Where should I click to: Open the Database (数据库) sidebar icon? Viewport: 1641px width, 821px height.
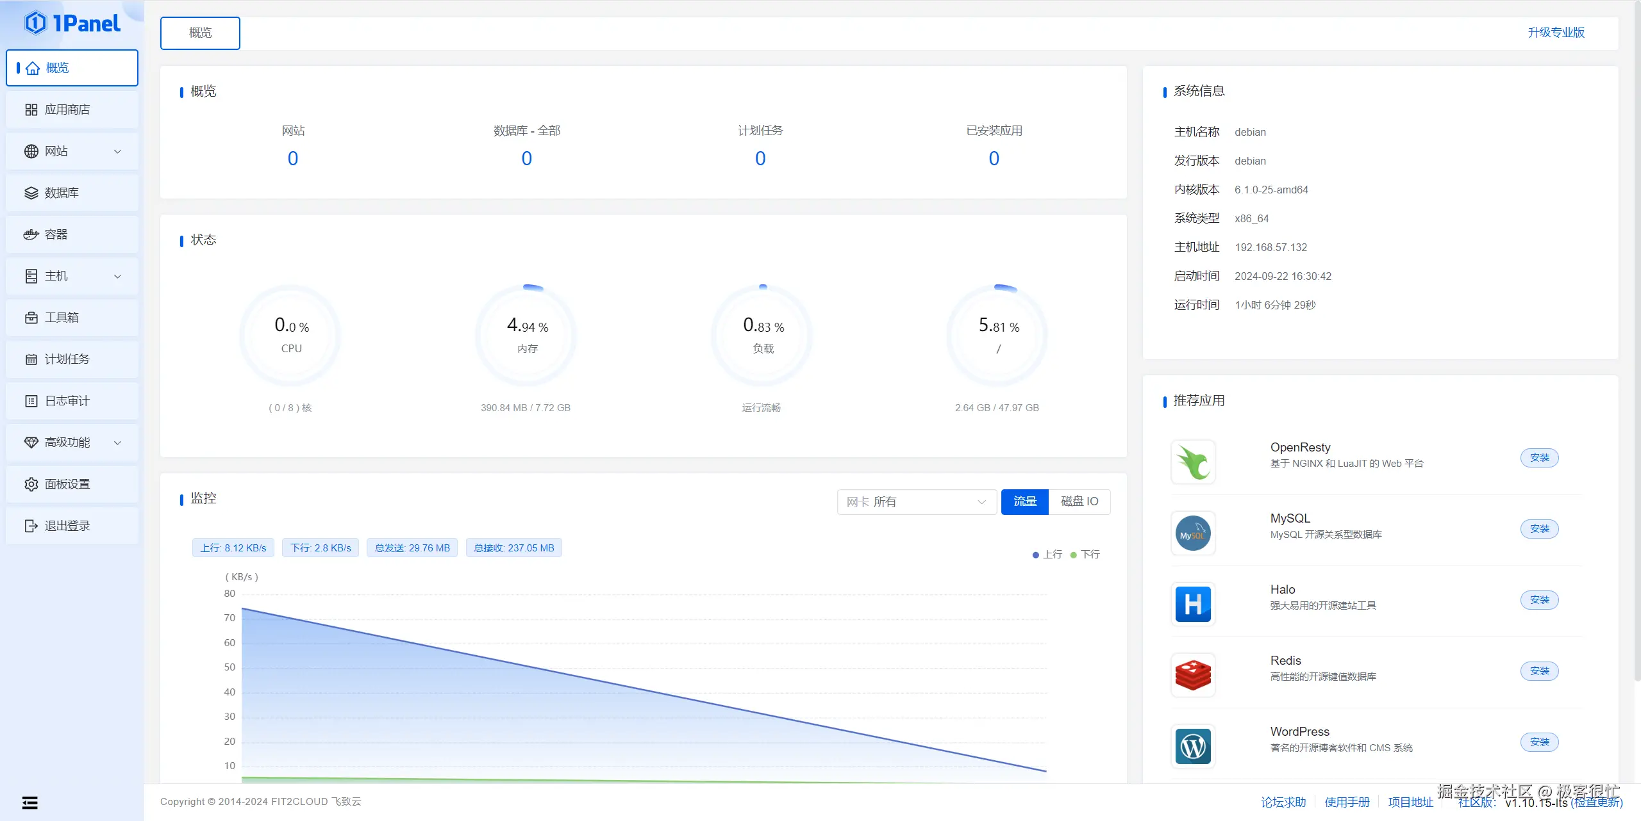pyautogui.click(x=31, y=193)
